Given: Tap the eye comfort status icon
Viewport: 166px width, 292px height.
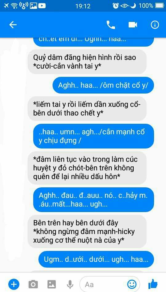Looking at the screenshot, I should 124,6.
